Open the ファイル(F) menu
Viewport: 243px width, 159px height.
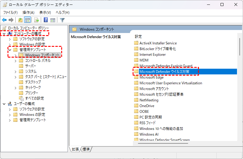[10, 12]
